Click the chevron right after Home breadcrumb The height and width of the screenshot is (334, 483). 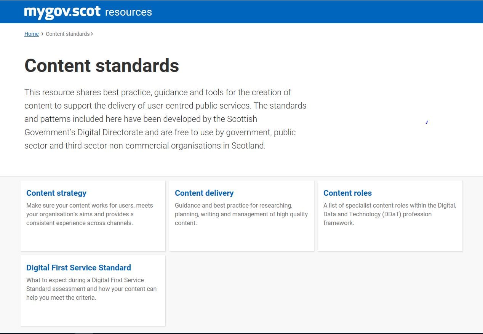coord(42,34)
